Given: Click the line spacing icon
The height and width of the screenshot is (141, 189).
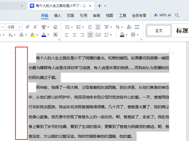Looking at the screenshot, I should click(106, 35).
